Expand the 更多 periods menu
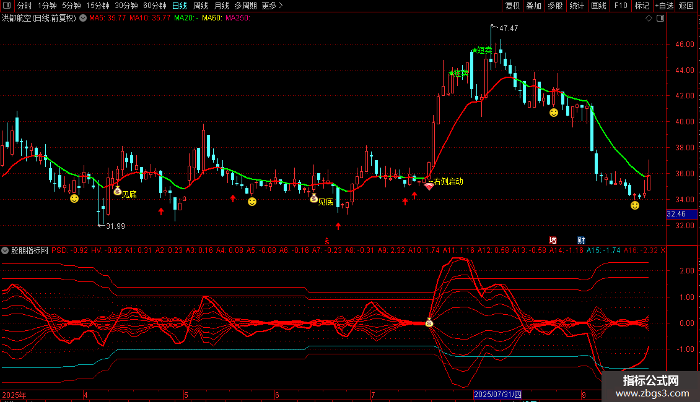 coord(272,6)
